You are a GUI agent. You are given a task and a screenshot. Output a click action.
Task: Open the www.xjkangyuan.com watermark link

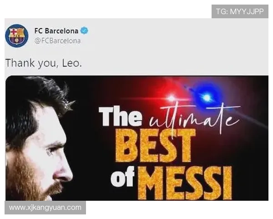[45, 208]
